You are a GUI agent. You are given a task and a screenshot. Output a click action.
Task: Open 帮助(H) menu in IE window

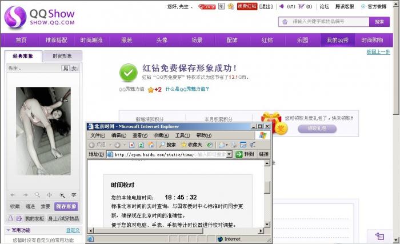(203, 135)
